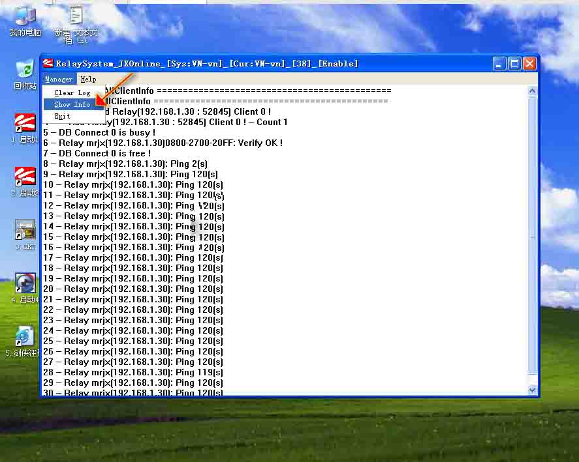The image size is (579, 462).
Task: Click log line 9 Ping 120(s)
Action: 131,174
